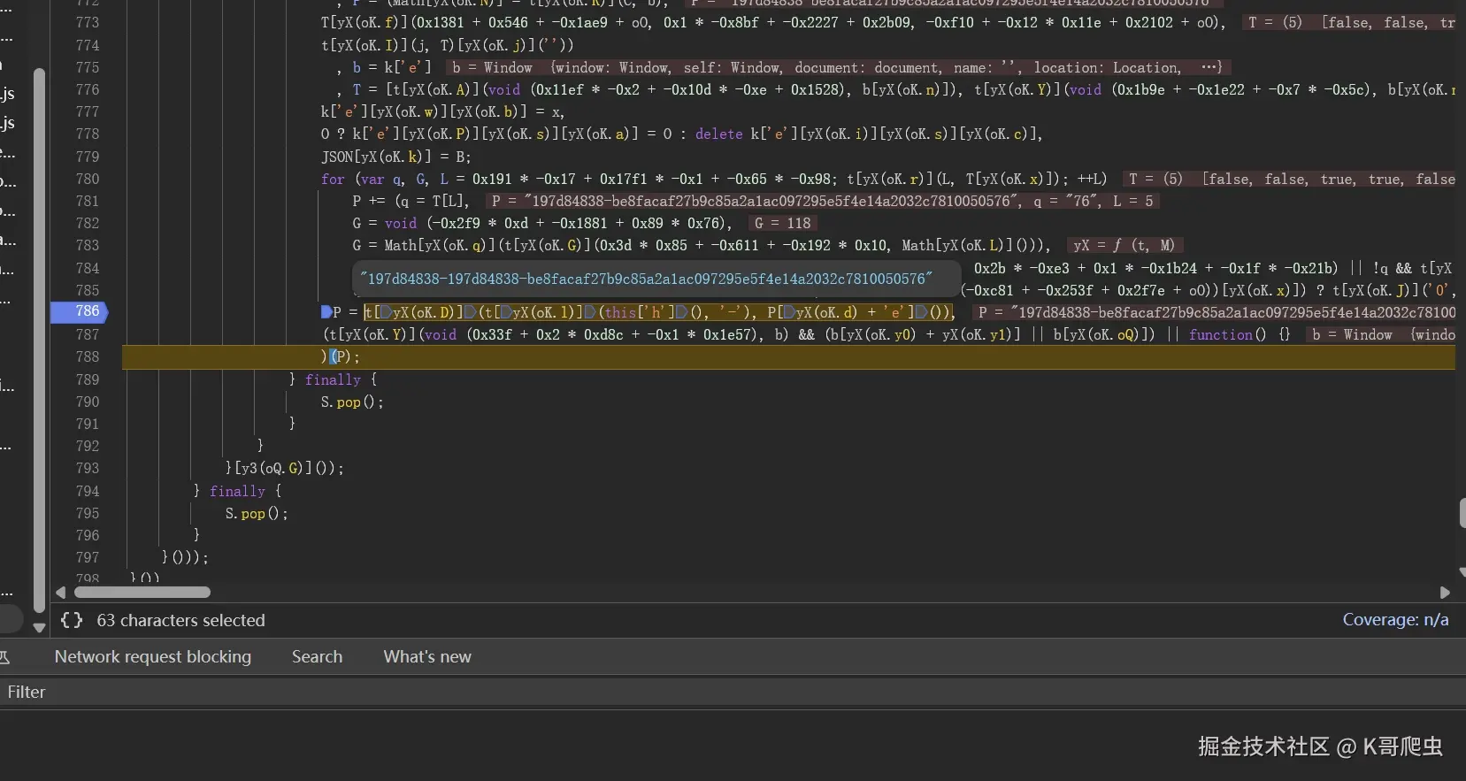The image size is (1466, 781).
Task: Click the Filter input field
Action: [733, 692]
